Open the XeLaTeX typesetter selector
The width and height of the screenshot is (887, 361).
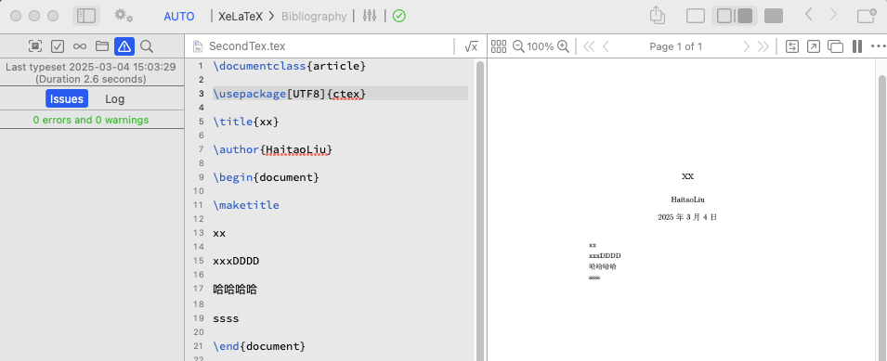coord(241,17)
